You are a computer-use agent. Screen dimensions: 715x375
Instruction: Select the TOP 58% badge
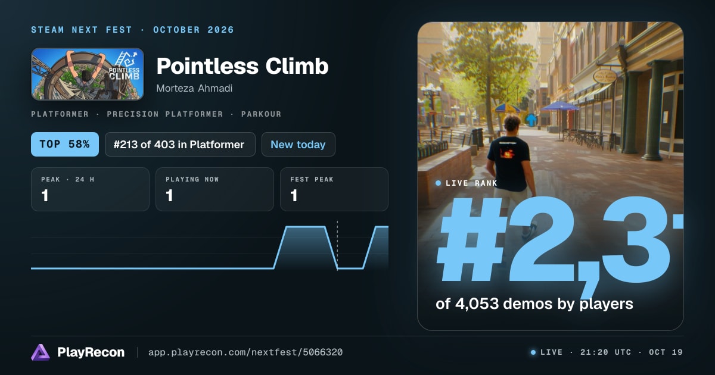coord(65,145)
